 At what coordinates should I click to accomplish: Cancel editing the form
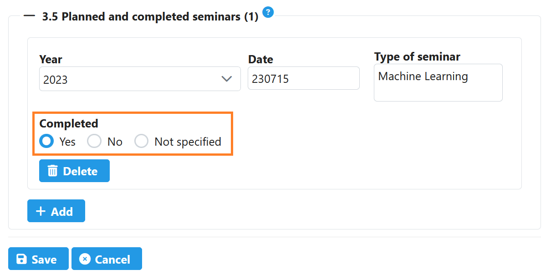click(x=107, y=259)
